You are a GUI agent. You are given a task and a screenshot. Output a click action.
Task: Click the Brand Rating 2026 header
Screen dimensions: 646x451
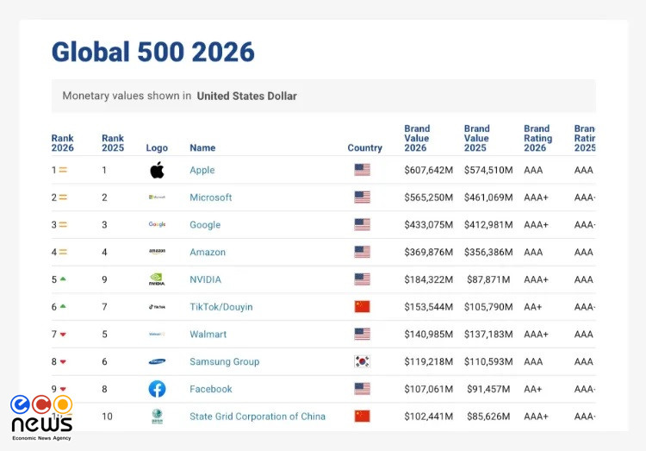(537, 138)
